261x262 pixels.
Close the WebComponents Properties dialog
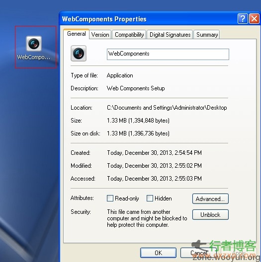pos(254,18)
